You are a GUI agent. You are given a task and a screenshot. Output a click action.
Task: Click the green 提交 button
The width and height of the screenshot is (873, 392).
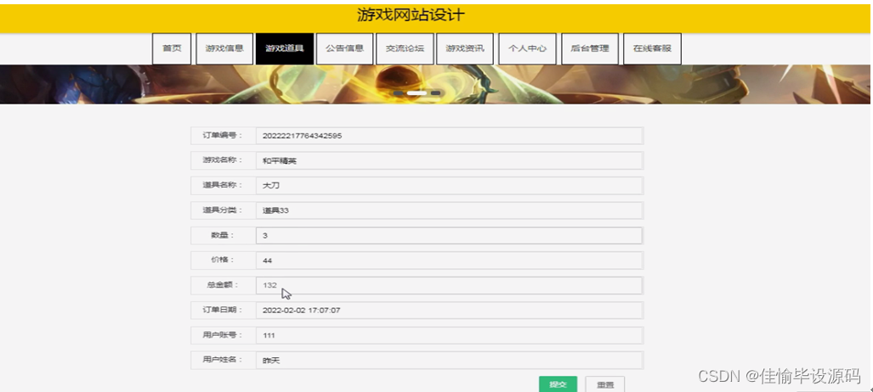tap(558, 384)
